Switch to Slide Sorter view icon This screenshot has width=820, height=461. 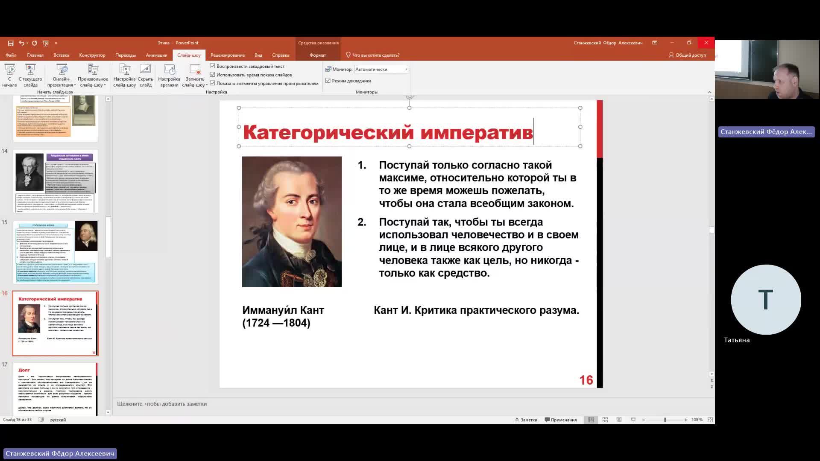(605, 420)
